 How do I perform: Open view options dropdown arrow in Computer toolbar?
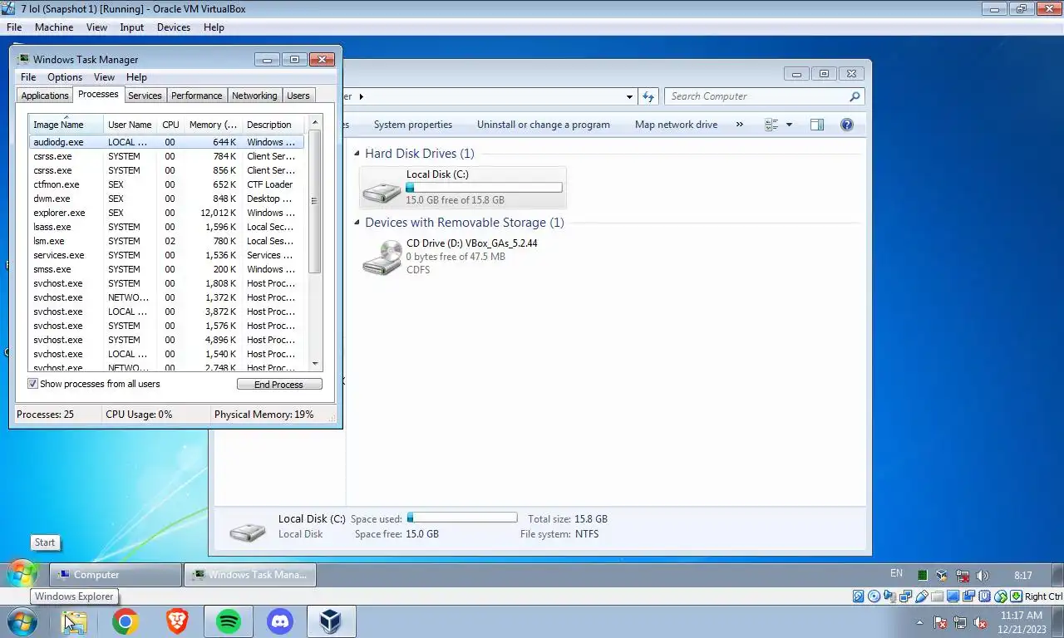coord(789,125)
